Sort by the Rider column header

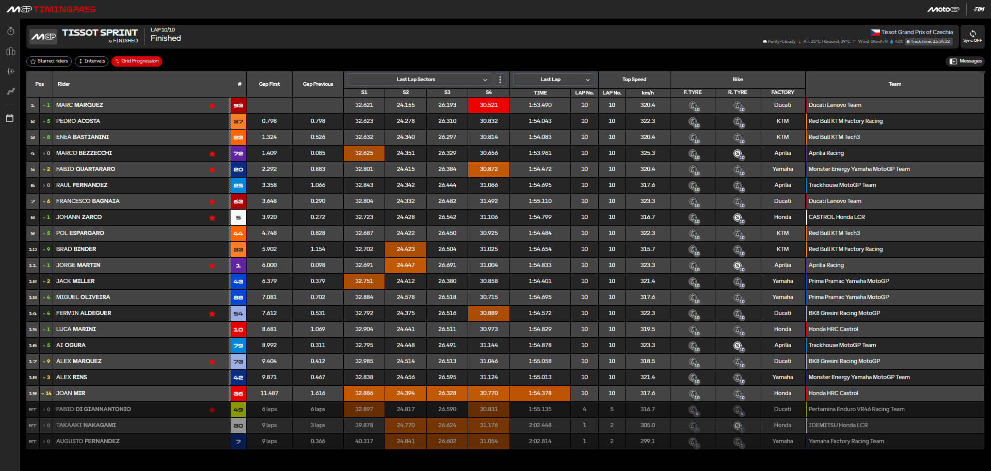pyautogui.click(x=64, y=84)
